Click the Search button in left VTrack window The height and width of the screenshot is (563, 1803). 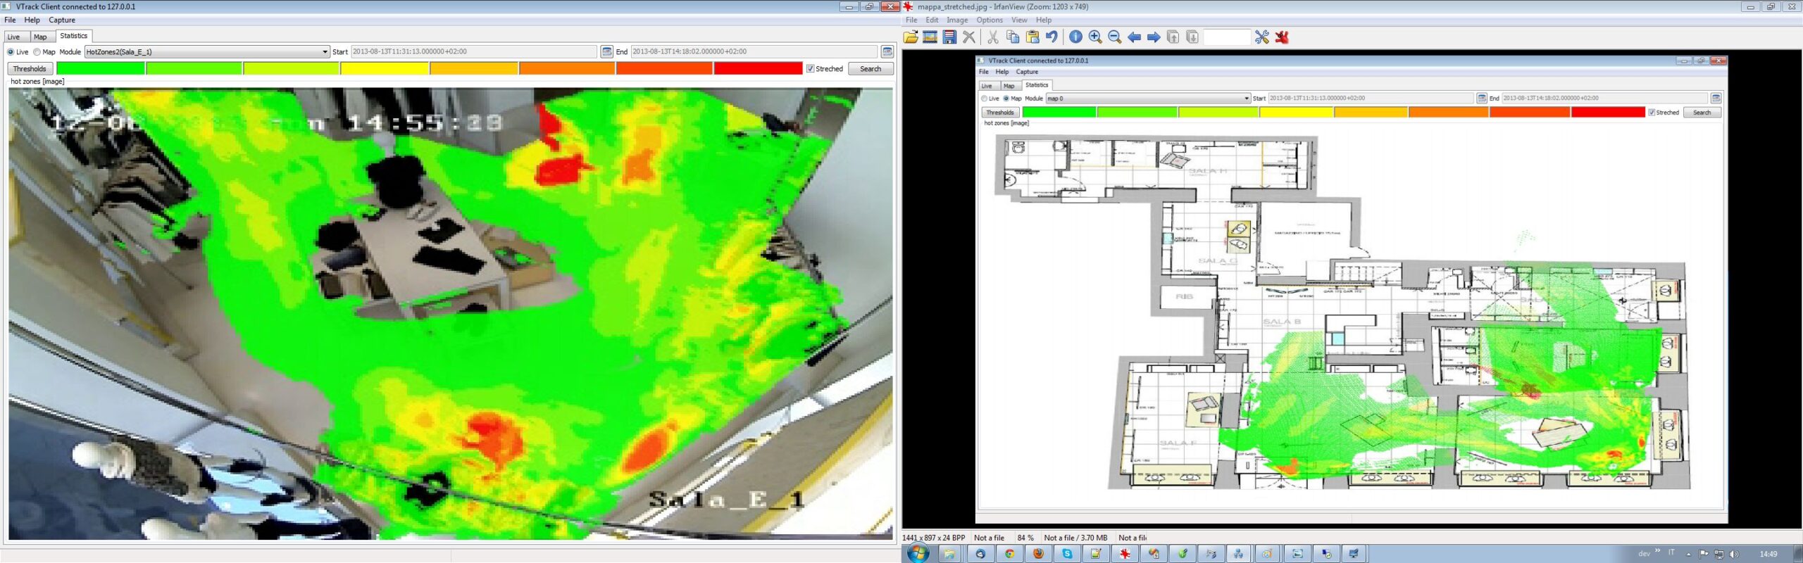[870, 69]
